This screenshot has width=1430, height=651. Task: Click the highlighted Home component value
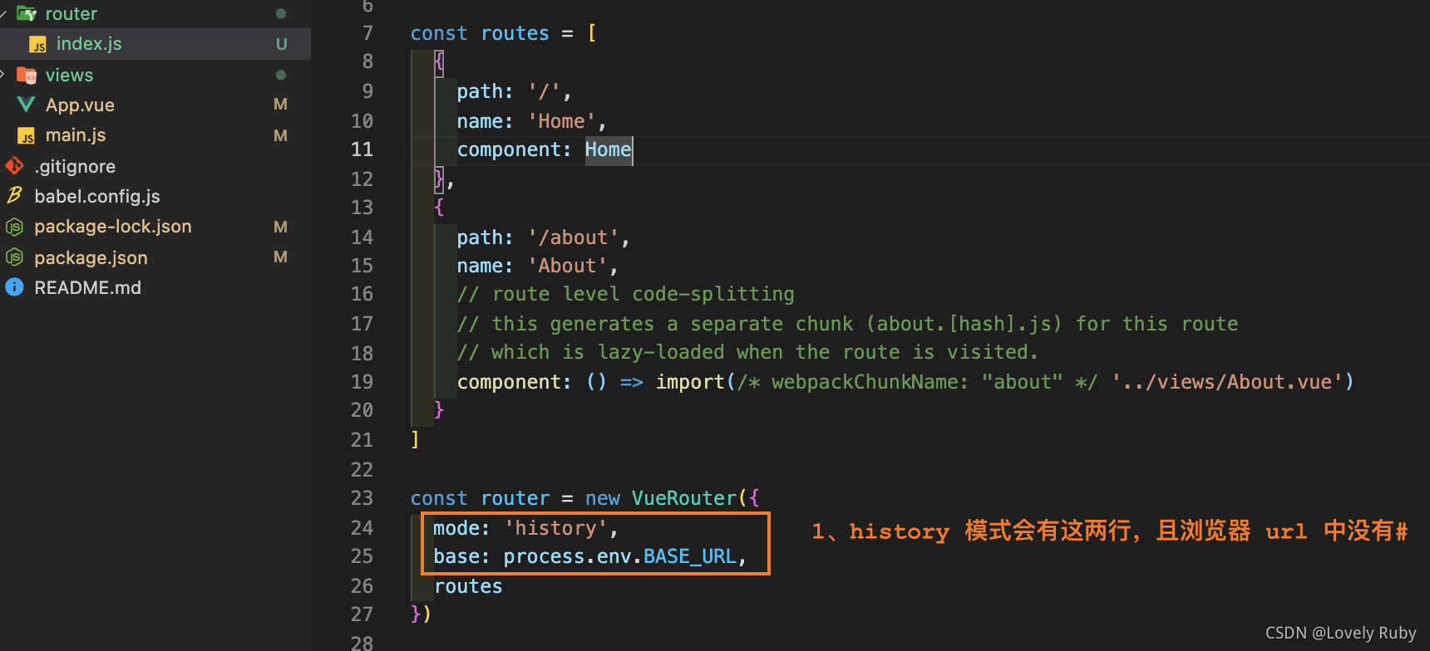coord(608,149)
